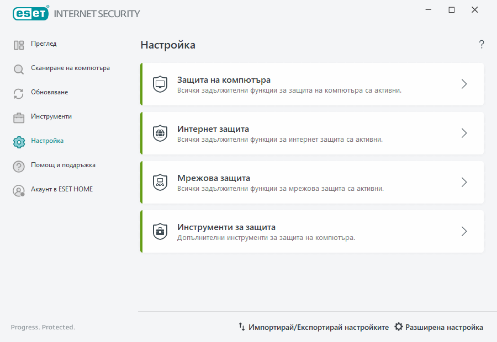497x342 pixels.
Task: Click the Акаунт в ESET HOME person icon
Action: (x=18, y=189)
